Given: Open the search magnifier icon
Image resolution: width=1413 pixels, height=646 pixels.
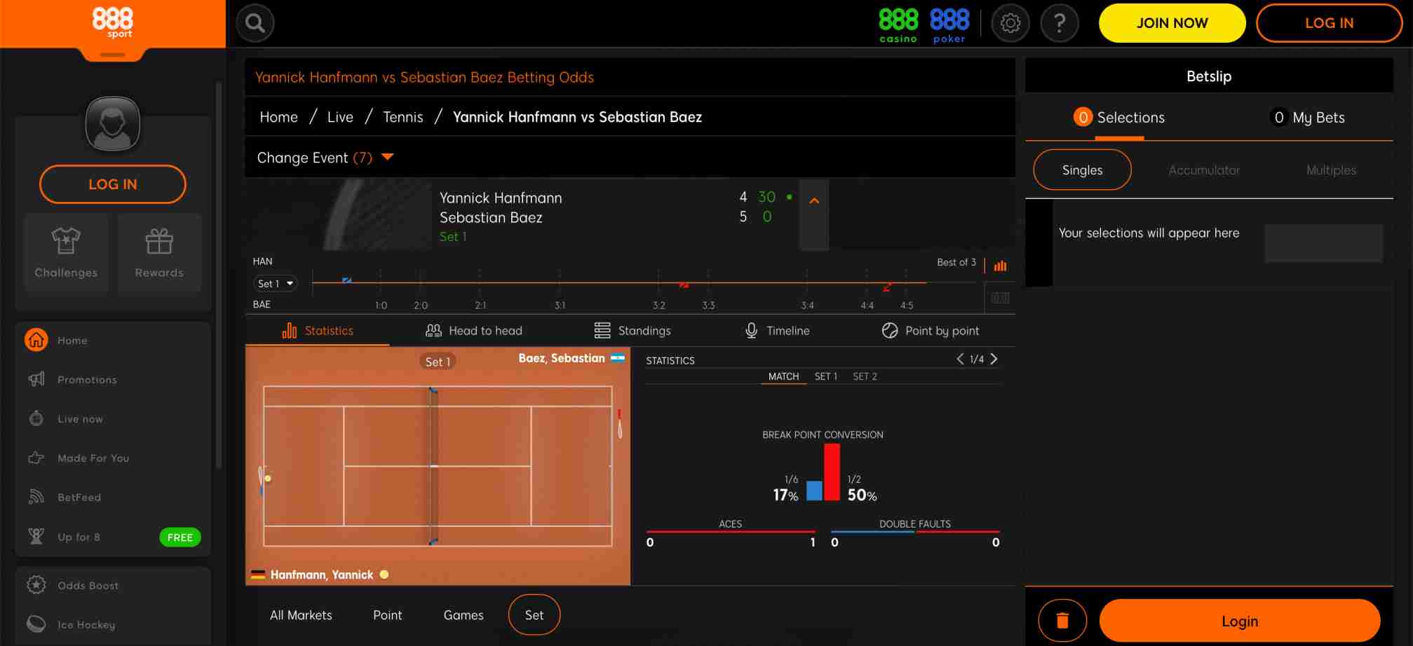Looking at the screenshot, I should tap(255, 23).
